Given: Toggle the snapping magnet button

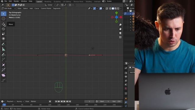Looking at the screenshot, I should [62, 5].
